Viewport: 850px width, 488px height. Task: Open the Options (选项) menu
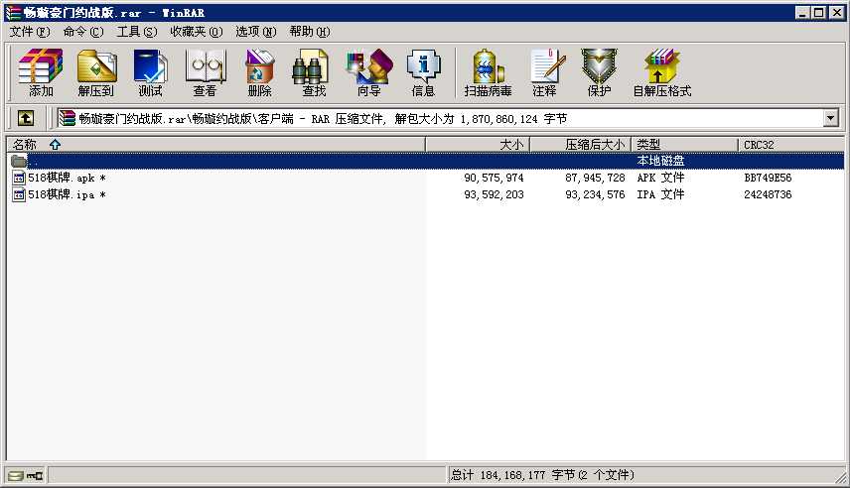point(256,32)
